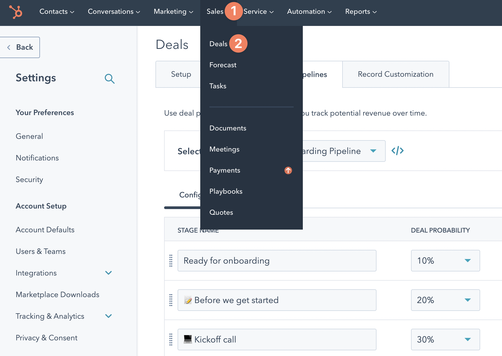Open Users & Teams settings
The height and width of the screenshot is (356, 502).
(x=41, y=251)
